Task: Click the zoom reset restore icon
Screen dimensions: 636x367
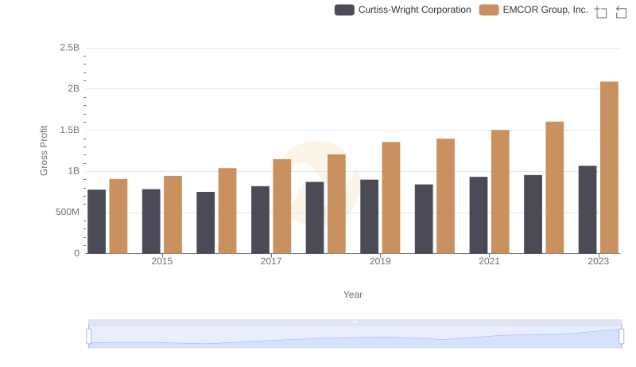Action: pos(621,12)
